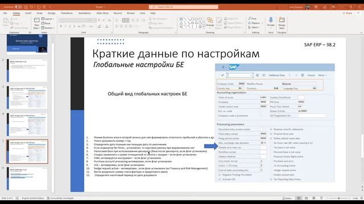Viewport: 364px width, 204px height.
Task: Open the File tab
Action: (5, 13)
